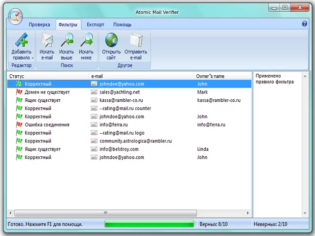Select the info@ferra.ru email cell
This screenshot has width=315, height=236.
tap(114, 124)
